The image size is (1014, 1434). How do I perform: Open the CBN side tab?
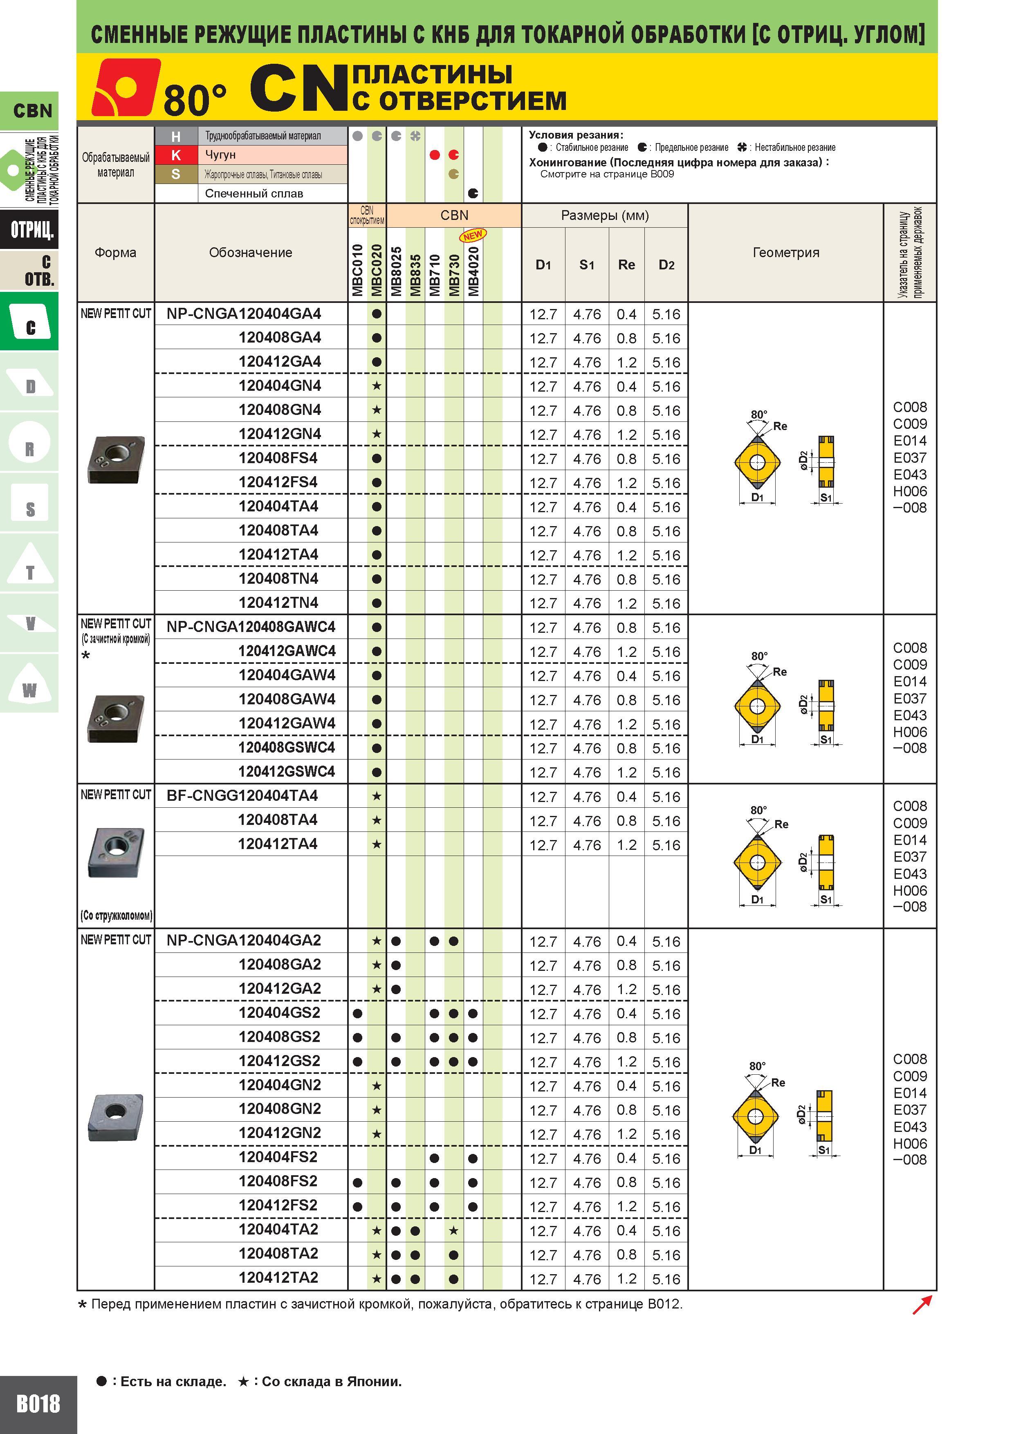coord(29,110)
